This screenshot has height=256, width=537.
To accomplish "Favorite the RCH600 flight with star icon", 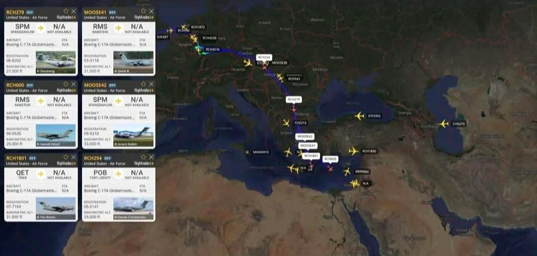I will 66,84.
